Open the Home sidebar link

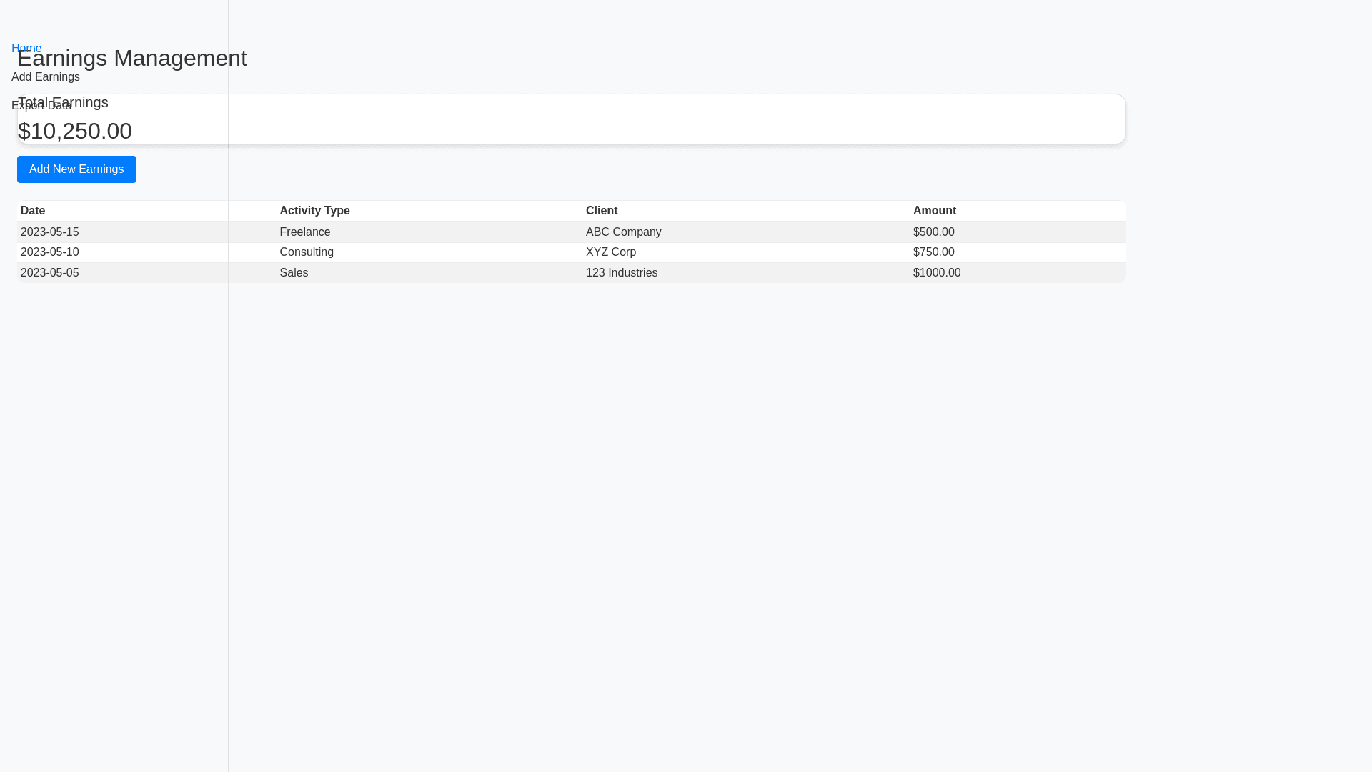point(26,48)
